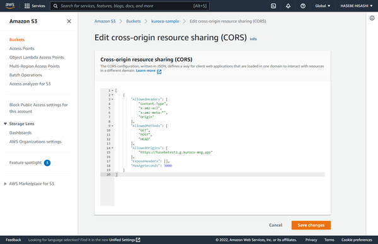The height and width of the screenshot is (244, 378).
Task: Open Object Lambda Access Points
Action: tap(37, 57)
